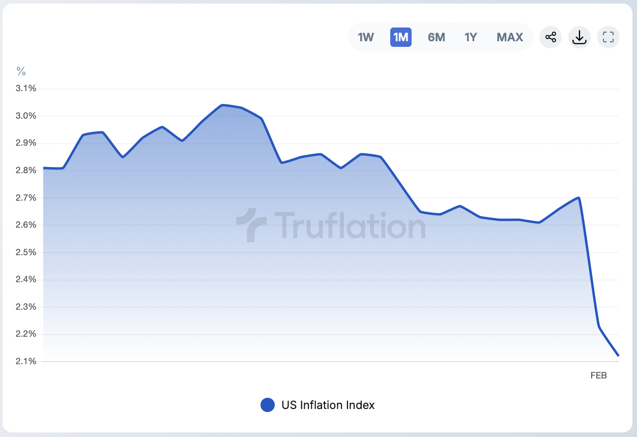
Task: Click the chart line's highest peak
Action: pos(223,105)
